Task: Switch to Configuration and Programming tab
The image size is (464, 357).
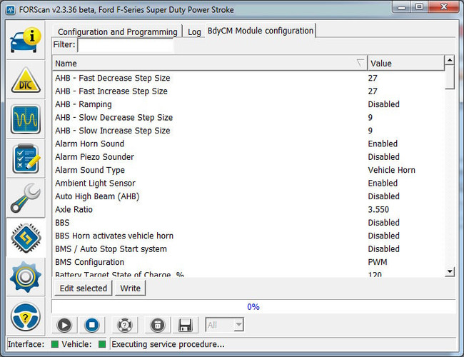Action: click(x=117, y=32)
